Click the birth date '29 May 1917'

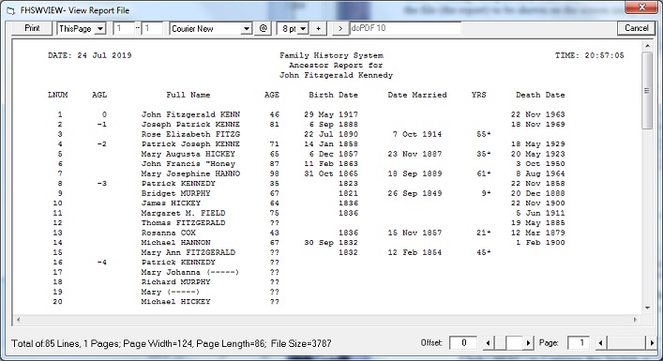tap(331, 114)
